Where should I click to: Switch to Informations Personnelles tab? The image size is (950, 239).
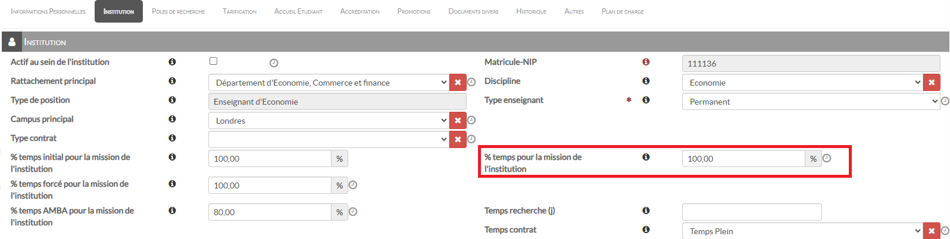(48, 11)
